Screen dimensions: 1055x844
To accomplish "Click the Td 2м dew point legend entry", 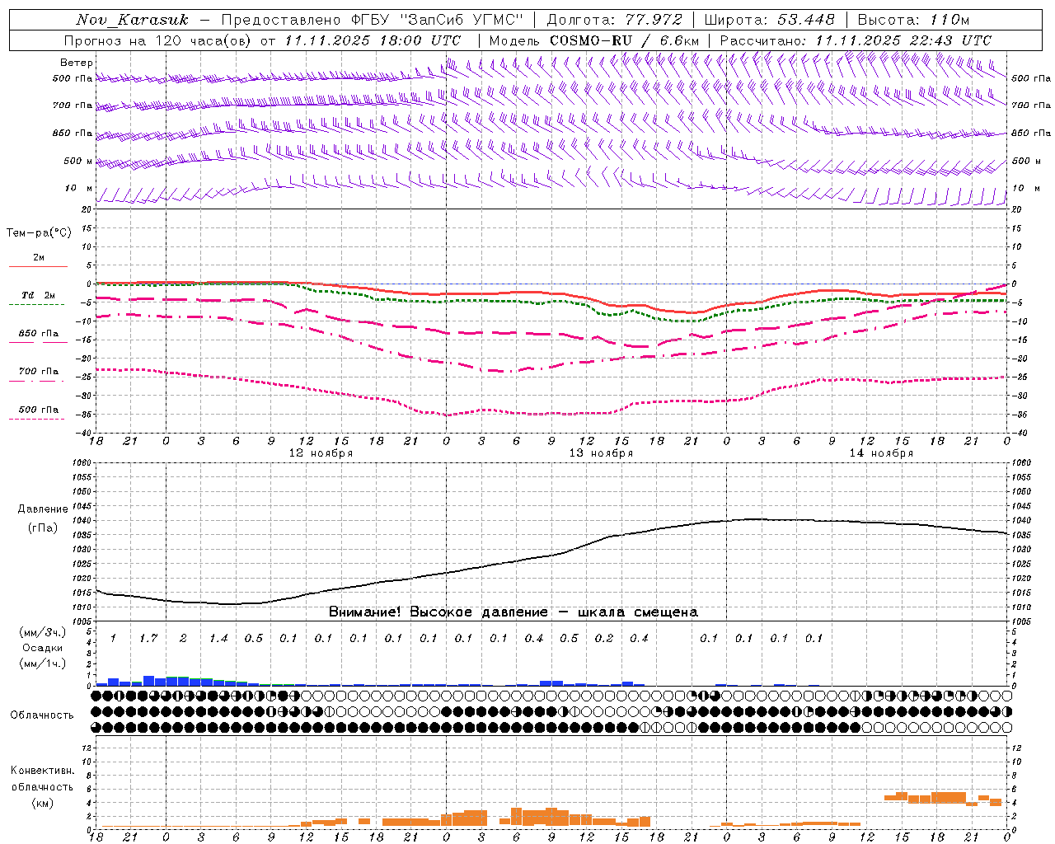I will (x=38, y=295).
